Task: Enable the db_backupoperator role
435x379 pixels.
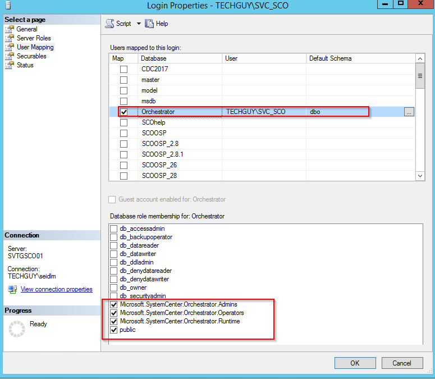Action: [114, 237]
